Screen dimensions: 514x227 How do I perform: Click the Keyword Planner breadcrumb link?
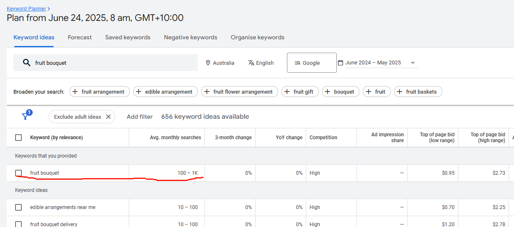point(26,8)
